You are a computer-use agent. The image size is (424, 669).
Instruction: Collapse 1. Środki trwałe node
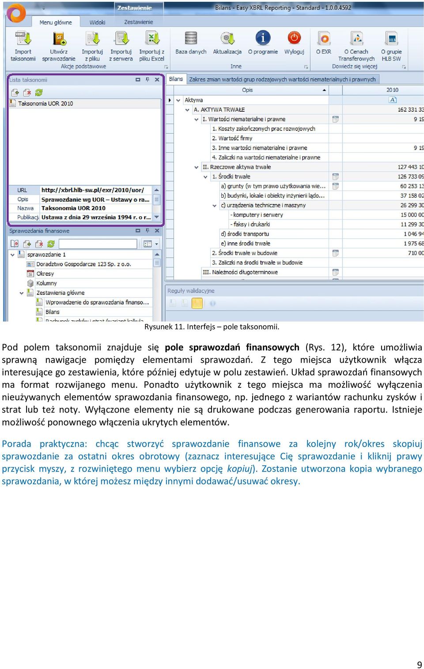coord(205,177)
